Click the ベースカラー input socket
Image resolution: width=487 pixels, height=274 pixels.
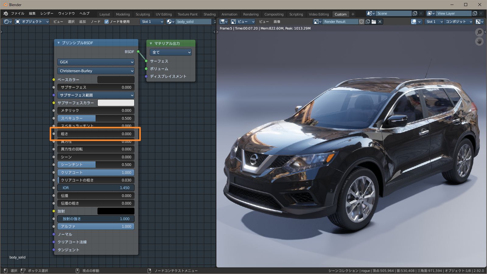tap(54, 79)
